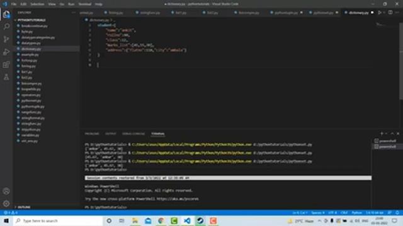Image resolution: width=403 pixels, height=226 pixels.
Task: Open pythontuple.py in the Explorer
Action: tap(33, 106)
